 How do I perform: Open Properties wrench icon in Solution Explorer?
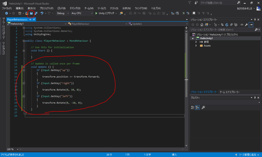coord(246,25)
